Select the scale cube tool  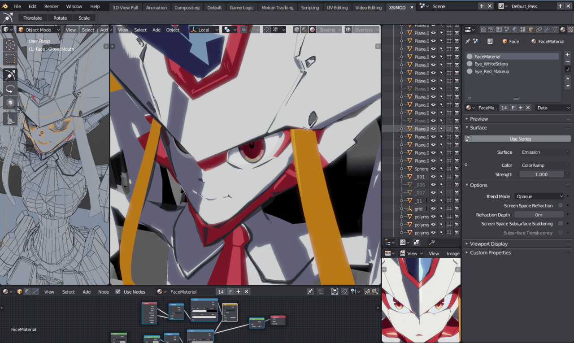pyautogui.click(x=10, y=103)
